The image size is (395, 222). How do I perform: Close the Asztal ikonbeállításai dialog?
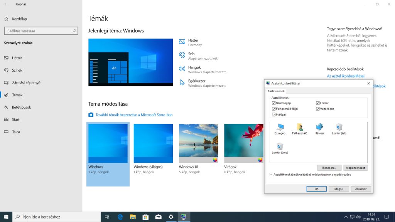coord(368,83)
